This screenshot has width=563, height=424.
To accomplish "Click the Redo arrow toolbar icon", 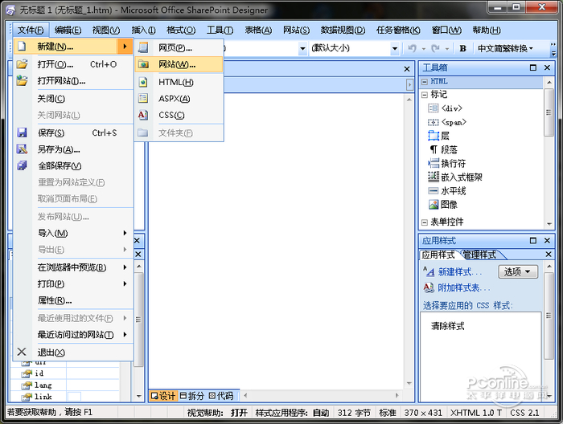I will coord(436,48).
